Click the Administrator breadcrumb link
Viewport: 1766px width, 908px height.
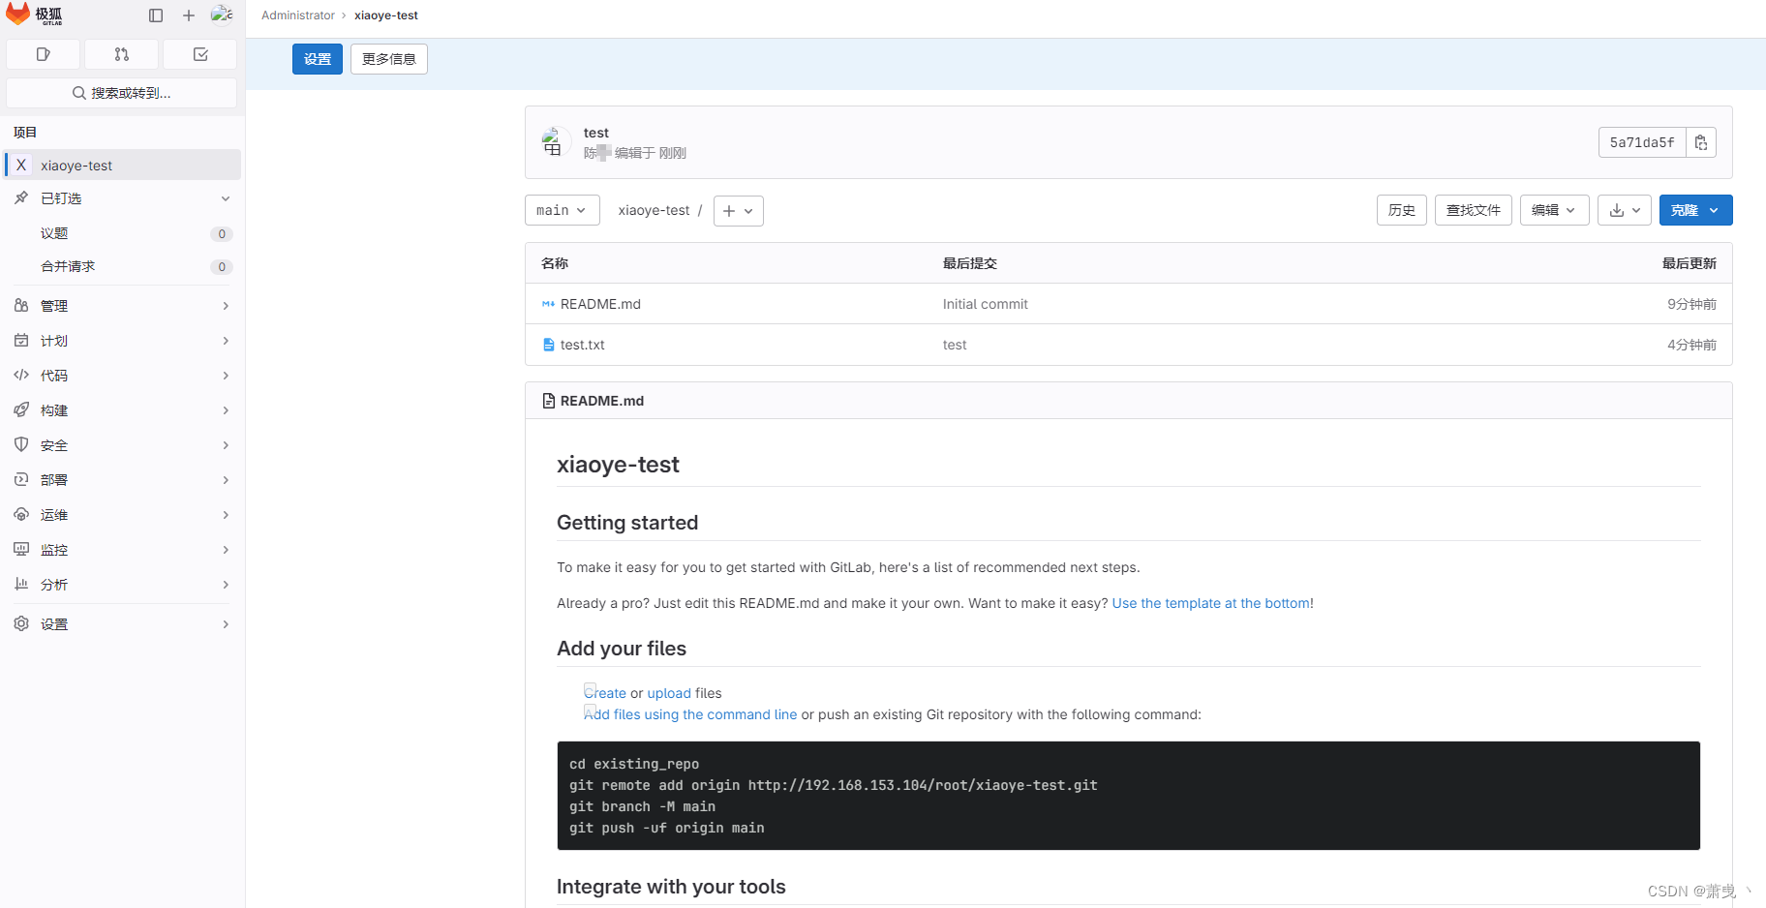pyautogui.click(x=298, y=15)
